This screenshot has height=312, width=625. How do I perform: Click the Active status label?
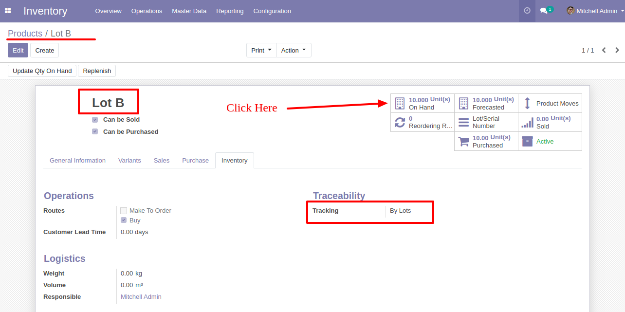click(545, 142)
